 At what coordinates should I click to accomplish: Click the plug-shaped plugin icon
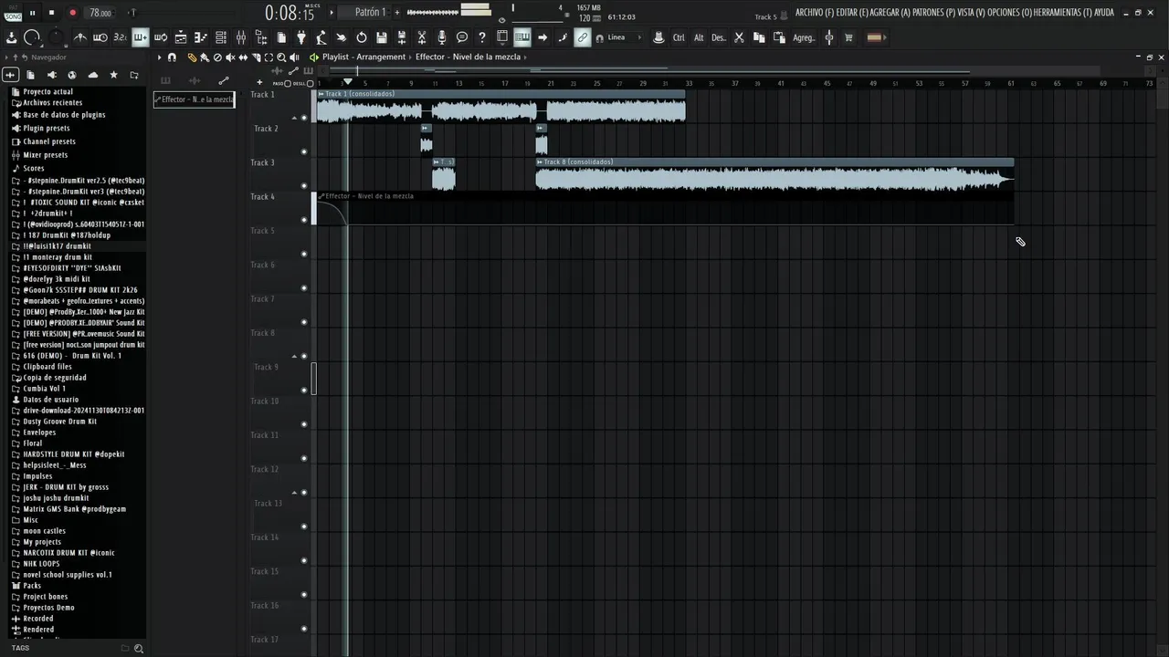click(300, 37)
